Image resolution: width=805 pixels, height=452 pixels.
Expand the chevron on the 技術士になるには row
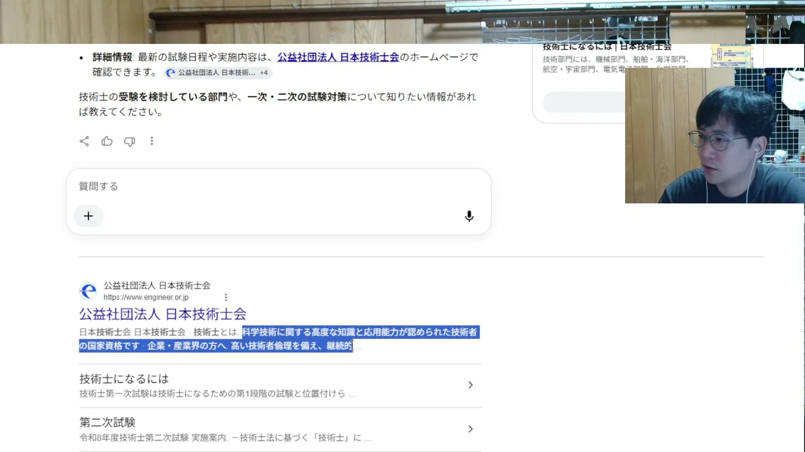[x=470, y=385]
